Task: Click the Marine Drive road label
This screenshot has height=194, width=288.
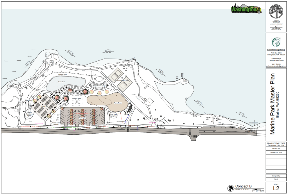Action: coord(249,131)
